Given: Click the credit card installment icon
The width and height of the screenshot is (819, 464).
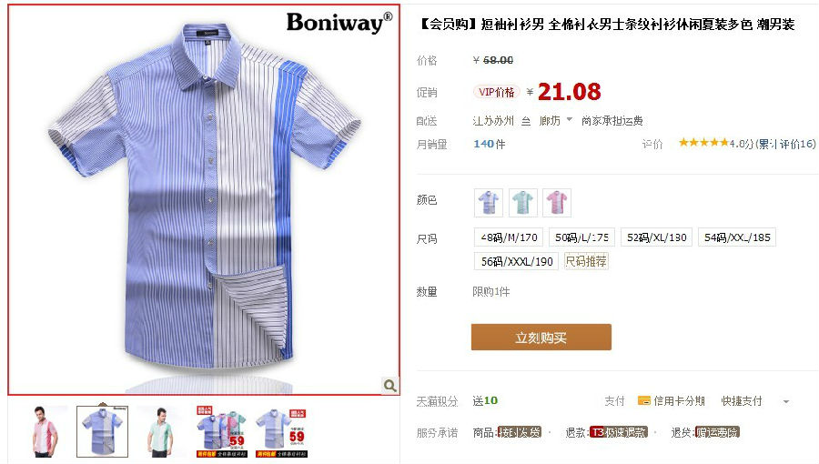Looking at the screenshot, I should (x=644, y=401).
